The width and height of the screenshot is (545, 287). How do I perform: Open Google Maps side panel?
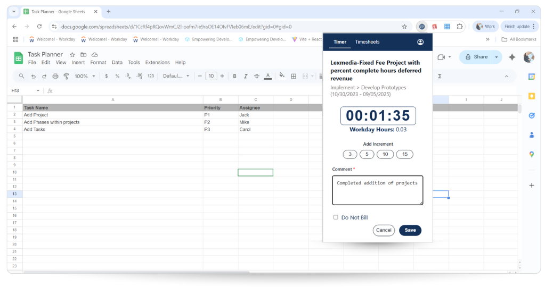click(532, 154)
